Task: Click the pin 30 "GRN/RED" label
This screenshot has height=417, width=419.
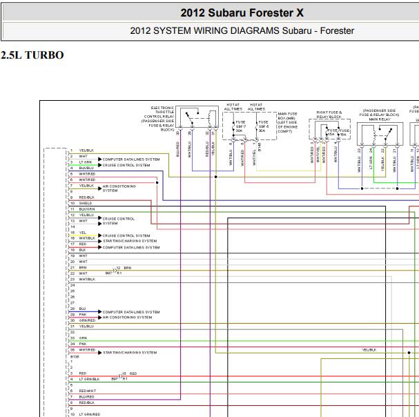Action: (87, 320)
